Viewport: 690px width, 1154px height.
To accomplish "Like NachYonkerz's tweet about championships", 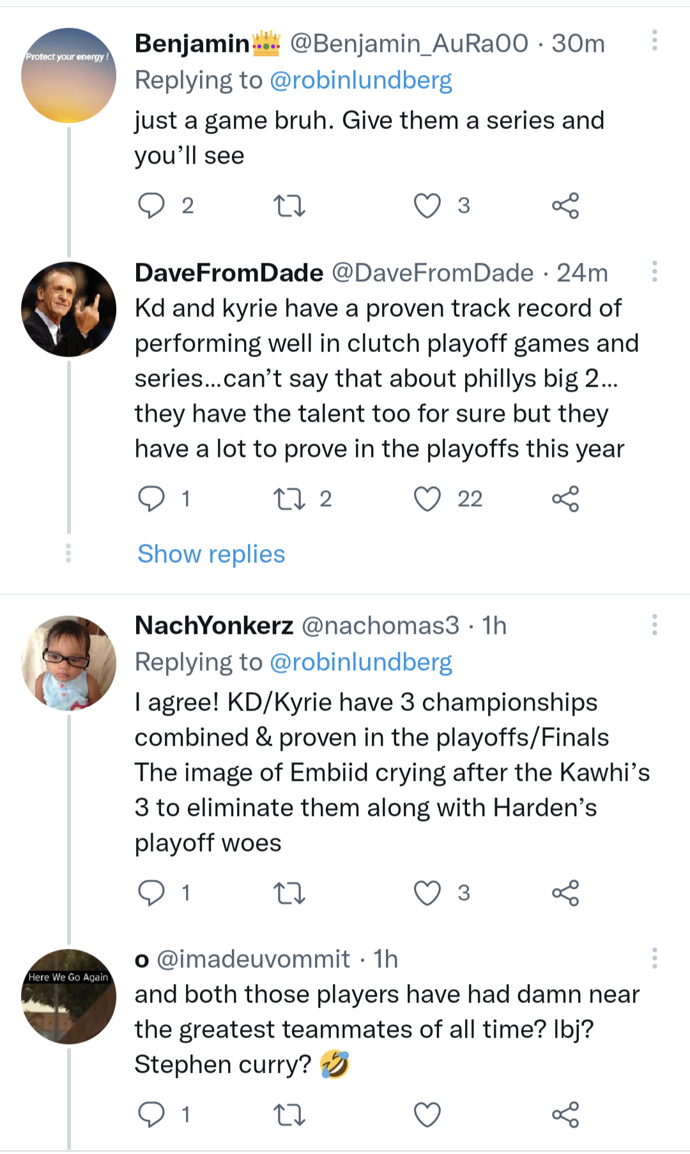I will (x=427, y=893).
